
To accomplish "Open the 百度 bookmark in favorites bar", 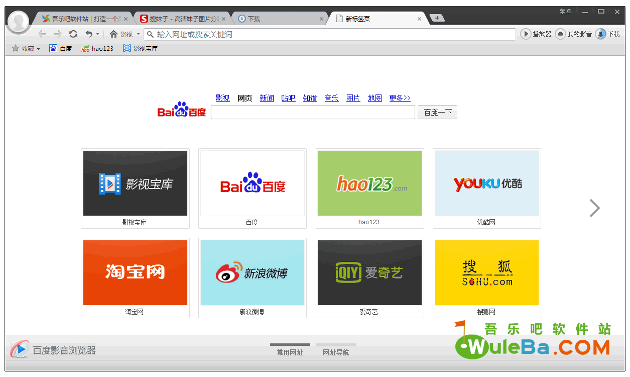I will click(x=61, y=49).
